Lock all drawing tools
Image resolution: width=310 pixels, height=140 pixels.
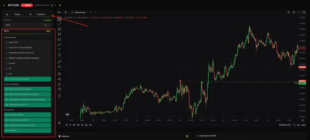pos(59,84)
